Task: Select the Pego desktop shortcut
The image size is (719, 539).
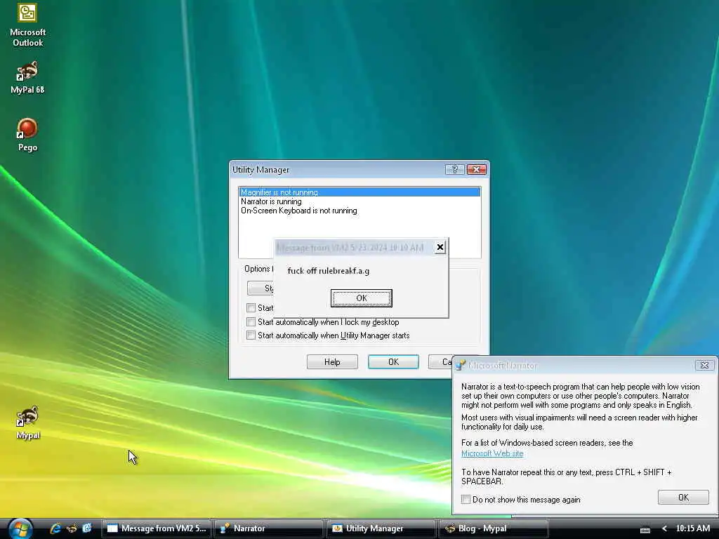Action: pos(27,135)
